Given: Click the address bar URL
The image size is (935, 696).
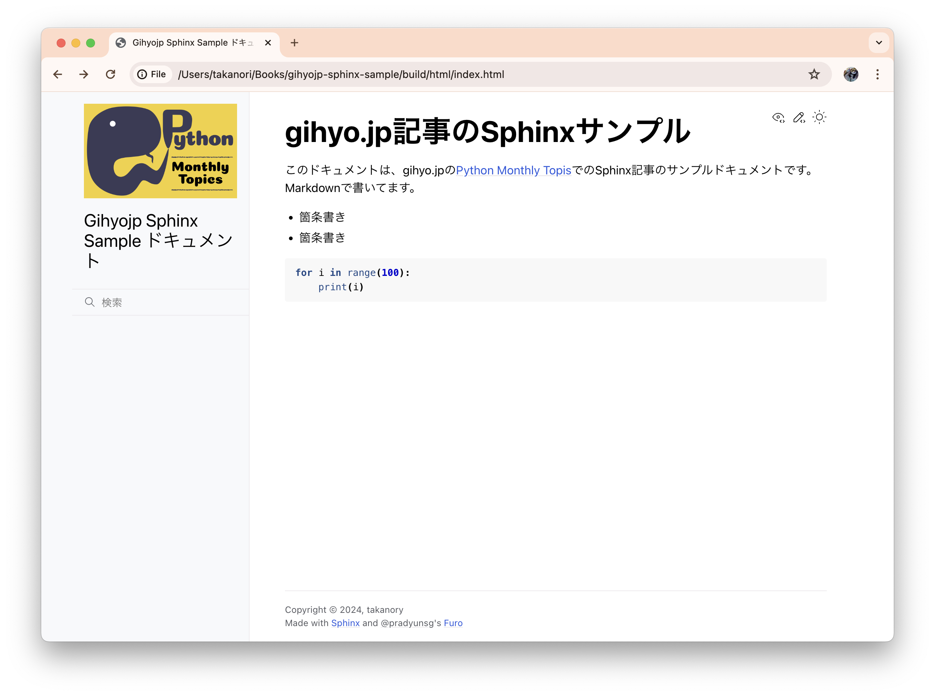Looking at the screenshot, I should pyautogui.click(x=421, y=75).
